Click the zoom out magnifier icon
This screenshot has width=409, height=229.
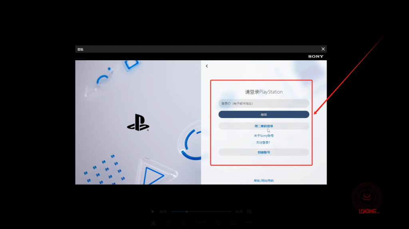pos(184,223)
